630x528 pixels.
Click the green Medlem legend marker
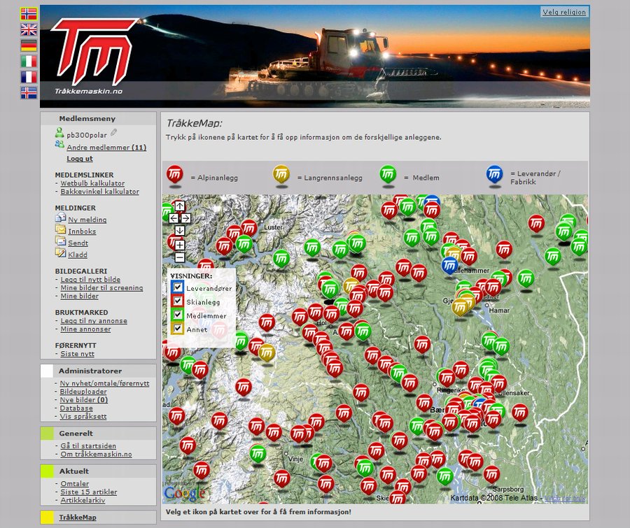(388, 176)
